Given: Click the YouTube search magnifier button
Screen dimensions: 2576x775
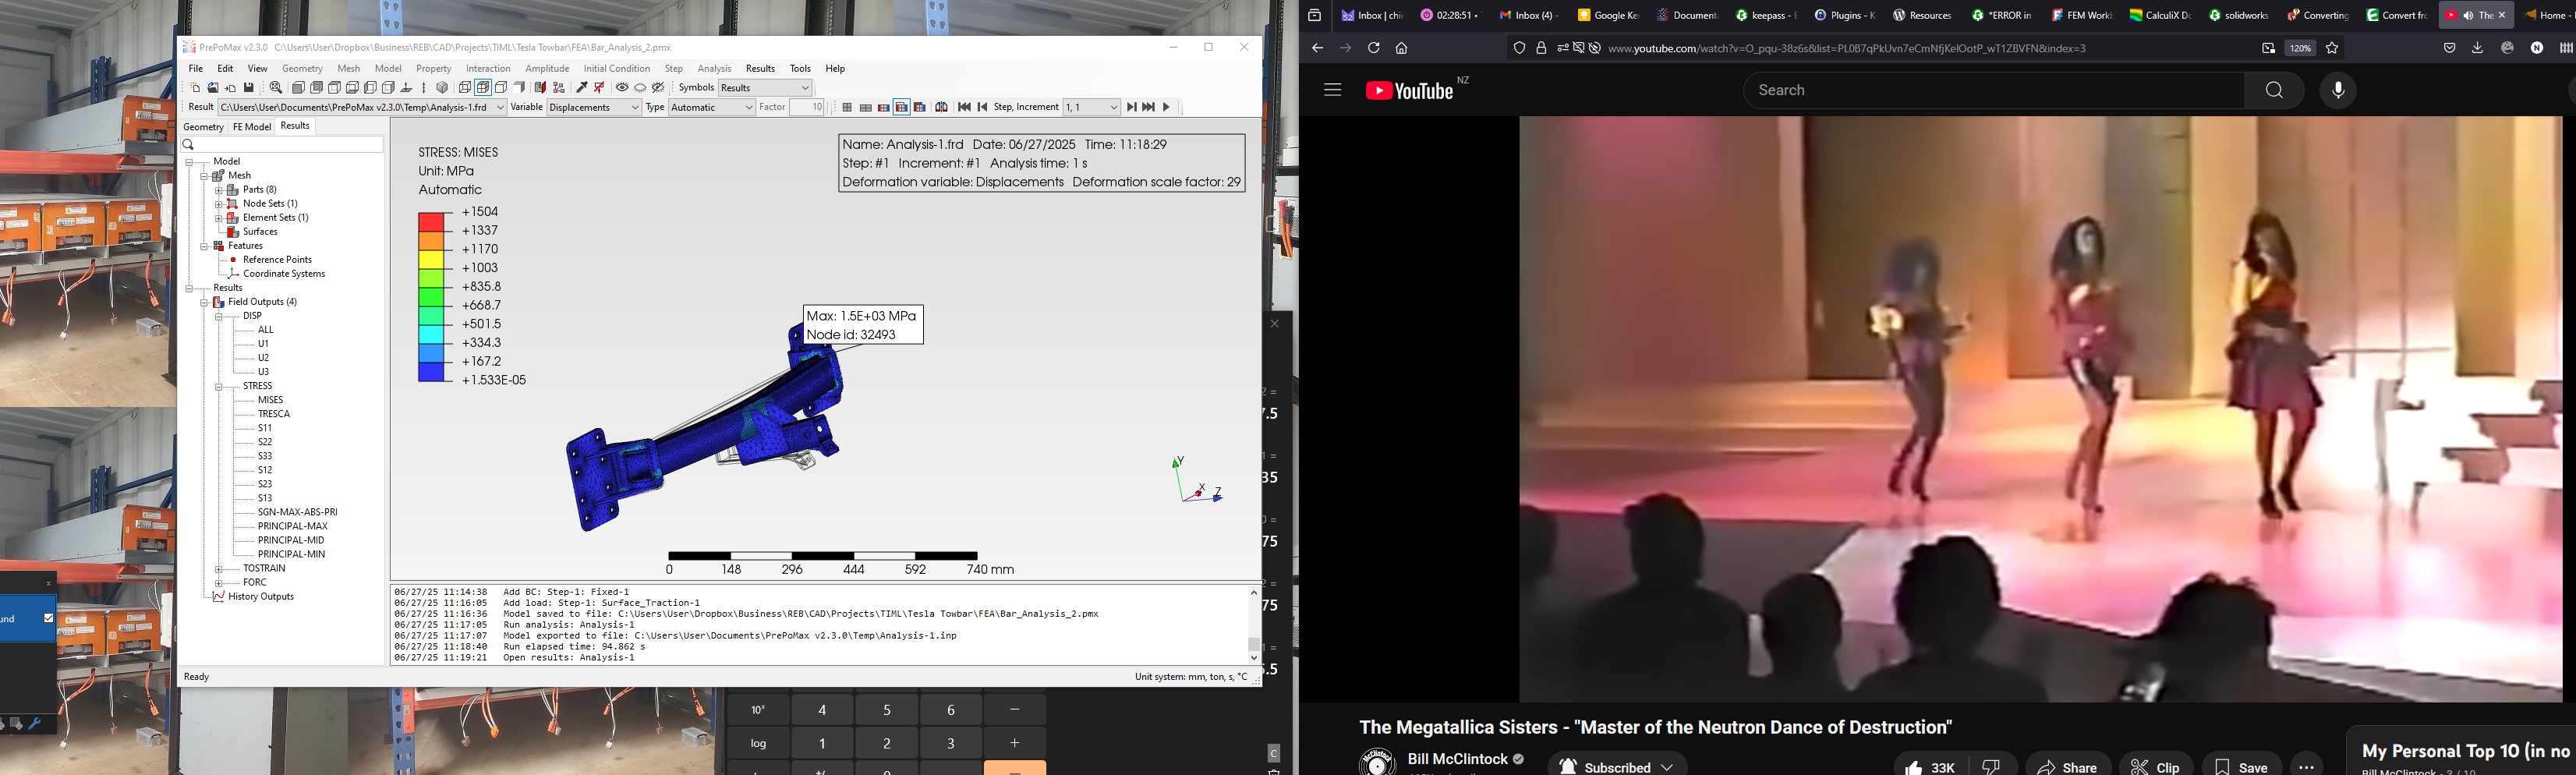Looking at the screenshot, I should [x=2274, y=90].
